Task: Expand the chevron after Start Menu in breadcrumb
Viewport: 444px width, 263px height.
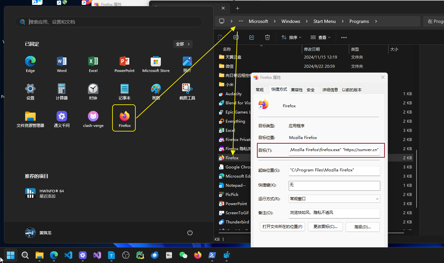Action: 342,21
